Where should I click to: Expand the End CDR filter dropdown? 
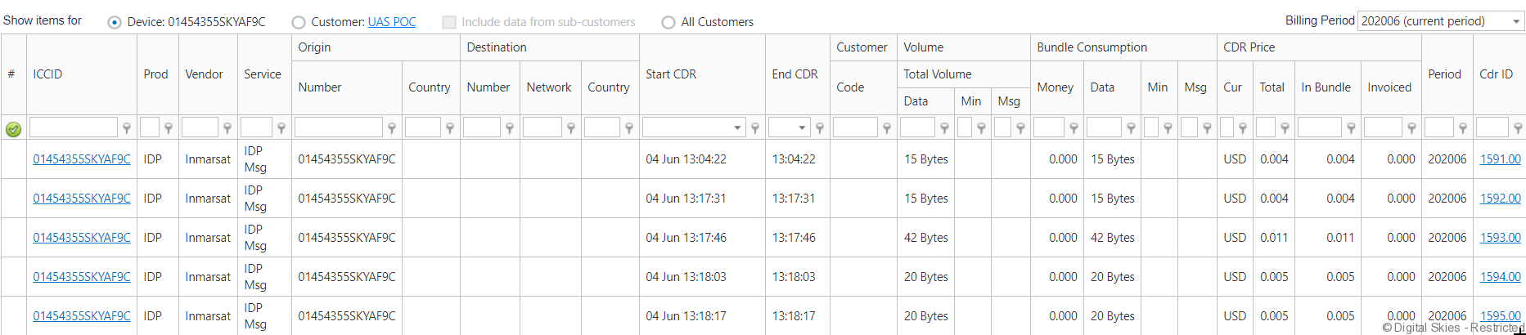click(802, 127)
